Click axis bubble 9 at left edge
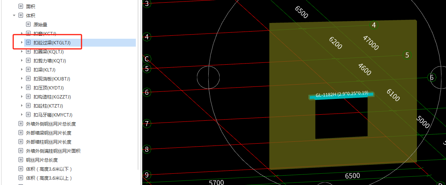This screenshot has height=185, width=446. click(147, 175)
